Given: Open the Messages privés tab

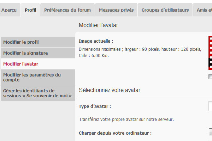Looking at the screenshot, I should [116, 10].
